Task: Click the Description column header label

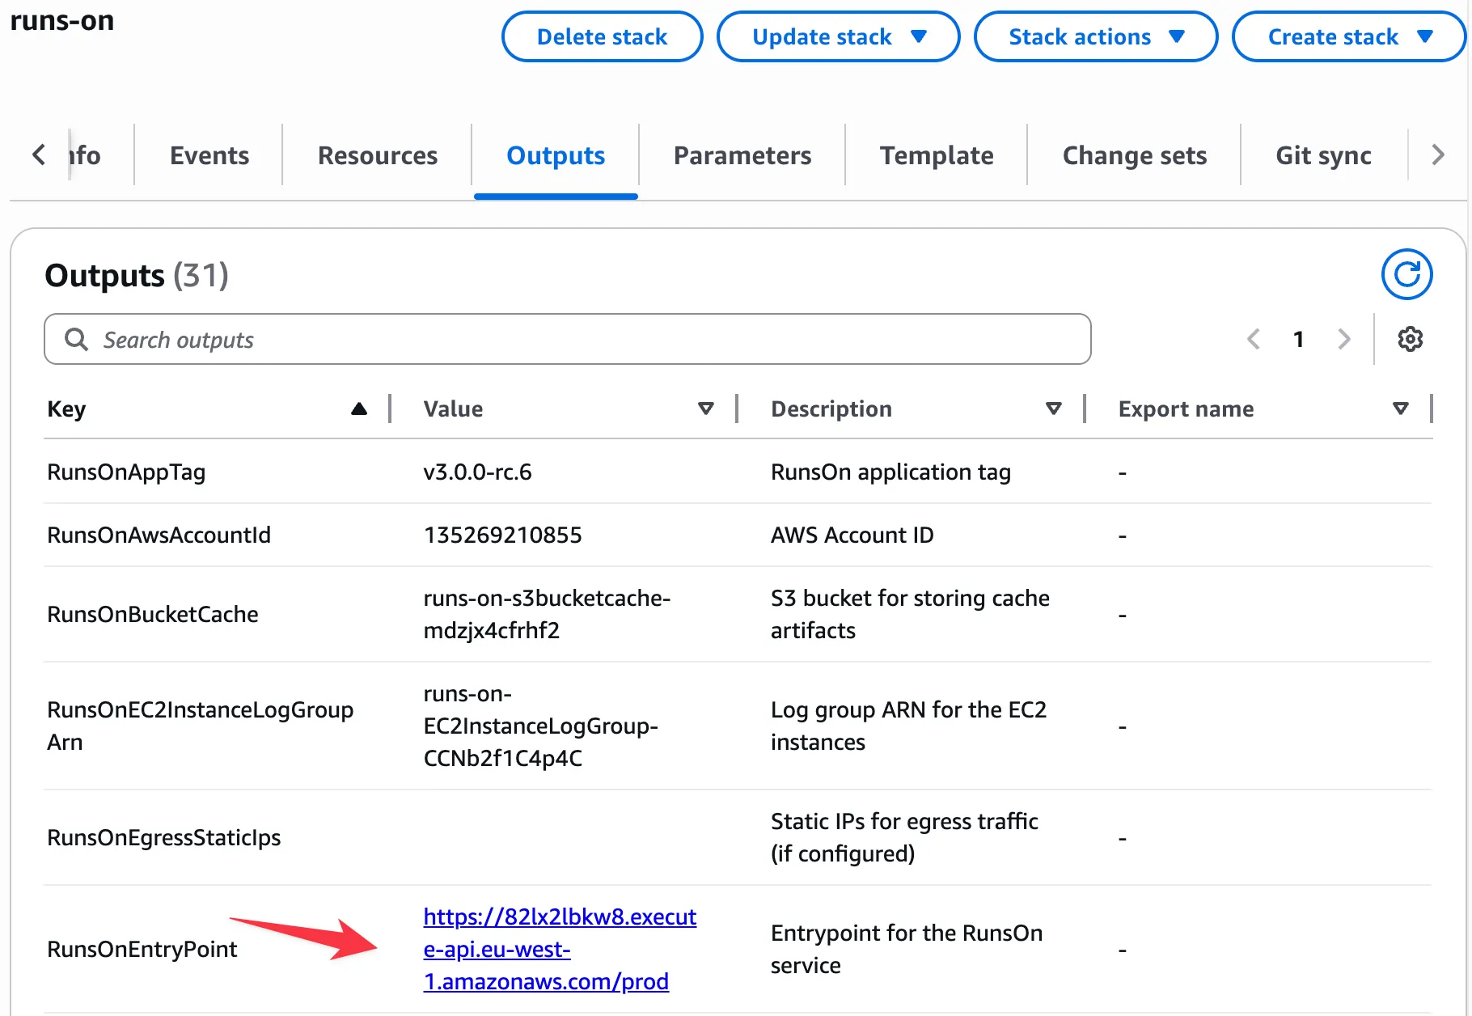Action: click(x=831, y=409)
